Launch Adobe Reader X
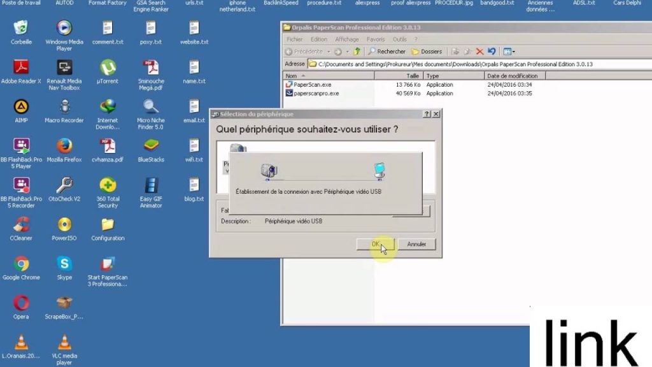Image resolution: width=652 pixels, height=367 pixels. (x=21, y=68)
